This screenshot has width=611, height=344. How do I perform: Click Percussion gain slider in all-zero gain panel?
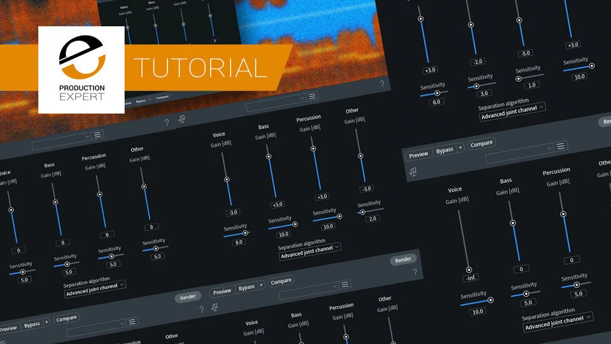tap(101, 201)
